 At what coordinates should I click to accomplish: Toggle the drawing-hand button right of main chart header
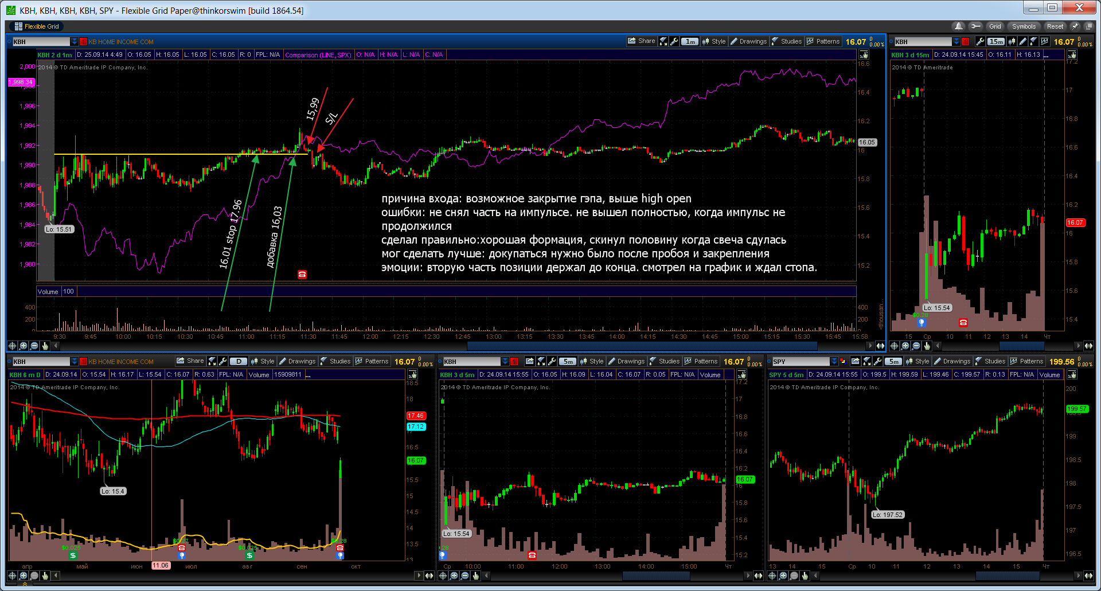[864, 54]
